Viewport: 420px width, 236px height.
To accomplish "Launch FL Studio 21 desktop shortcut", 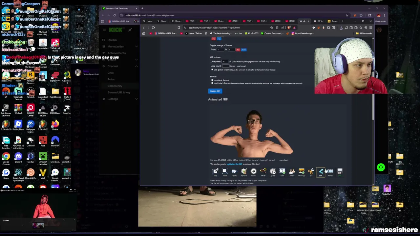I will tap(43, 125).
